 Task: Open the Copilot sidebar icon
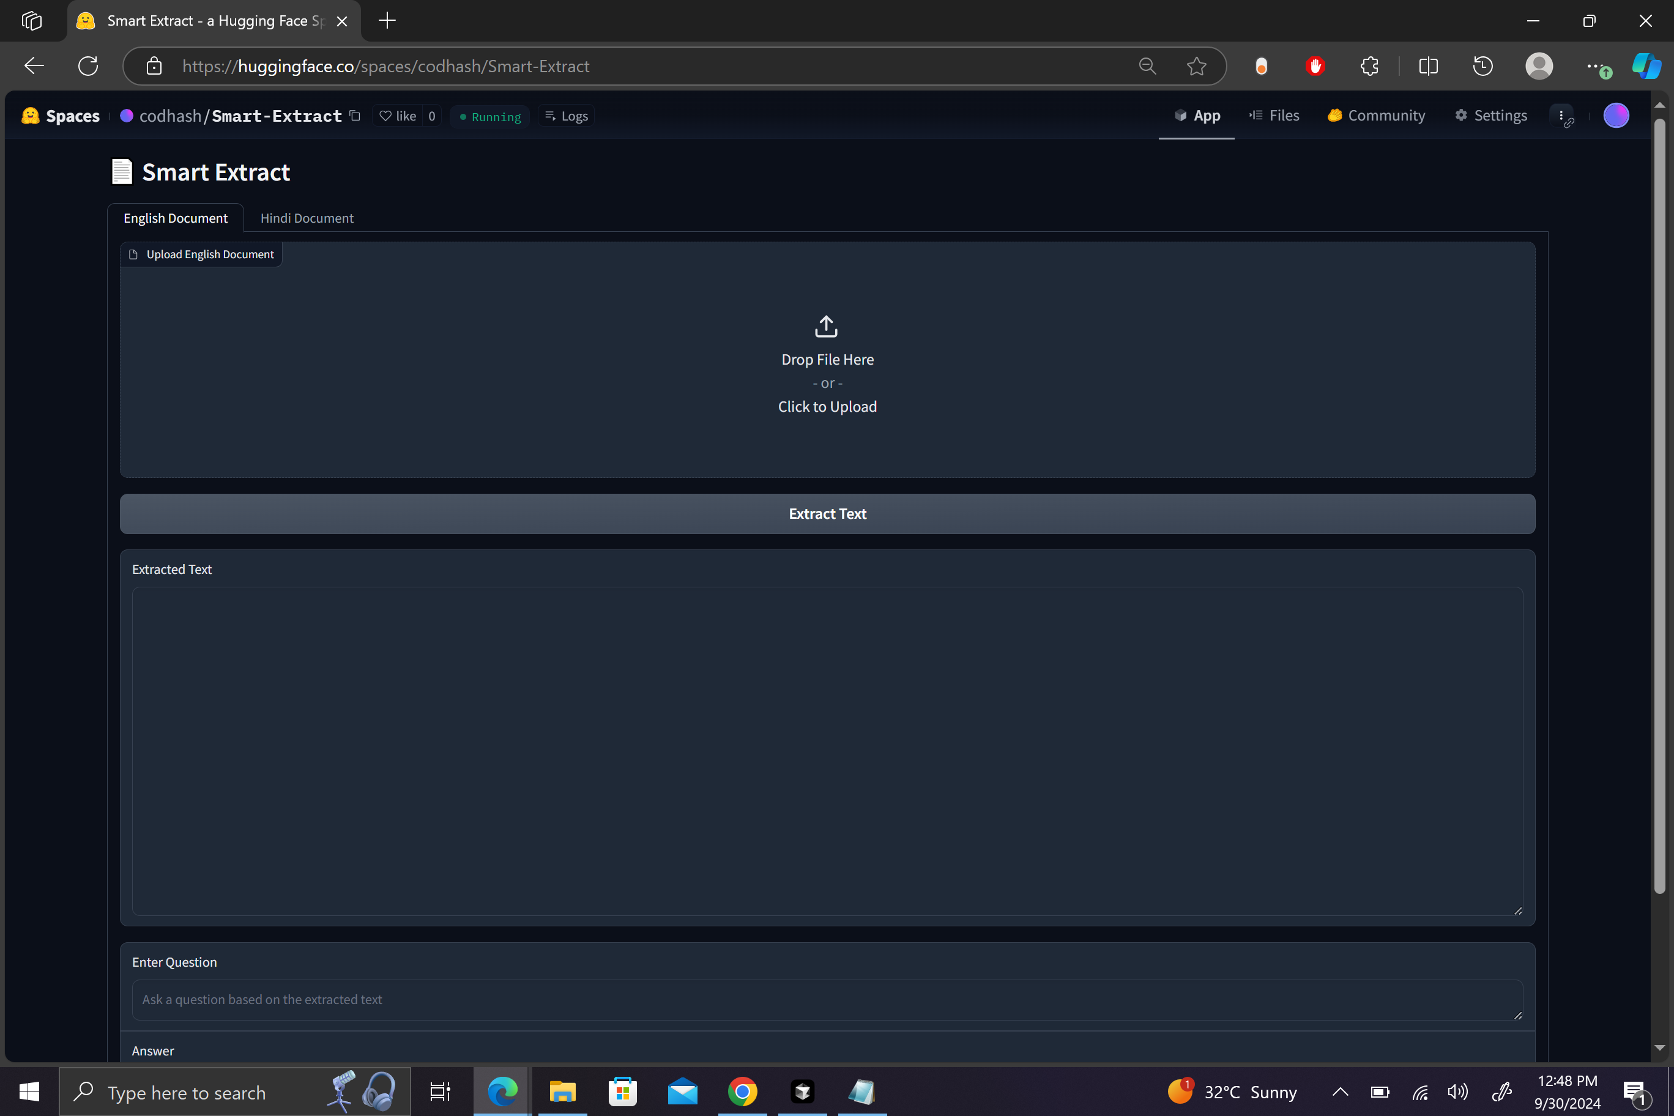point(1645,66)
